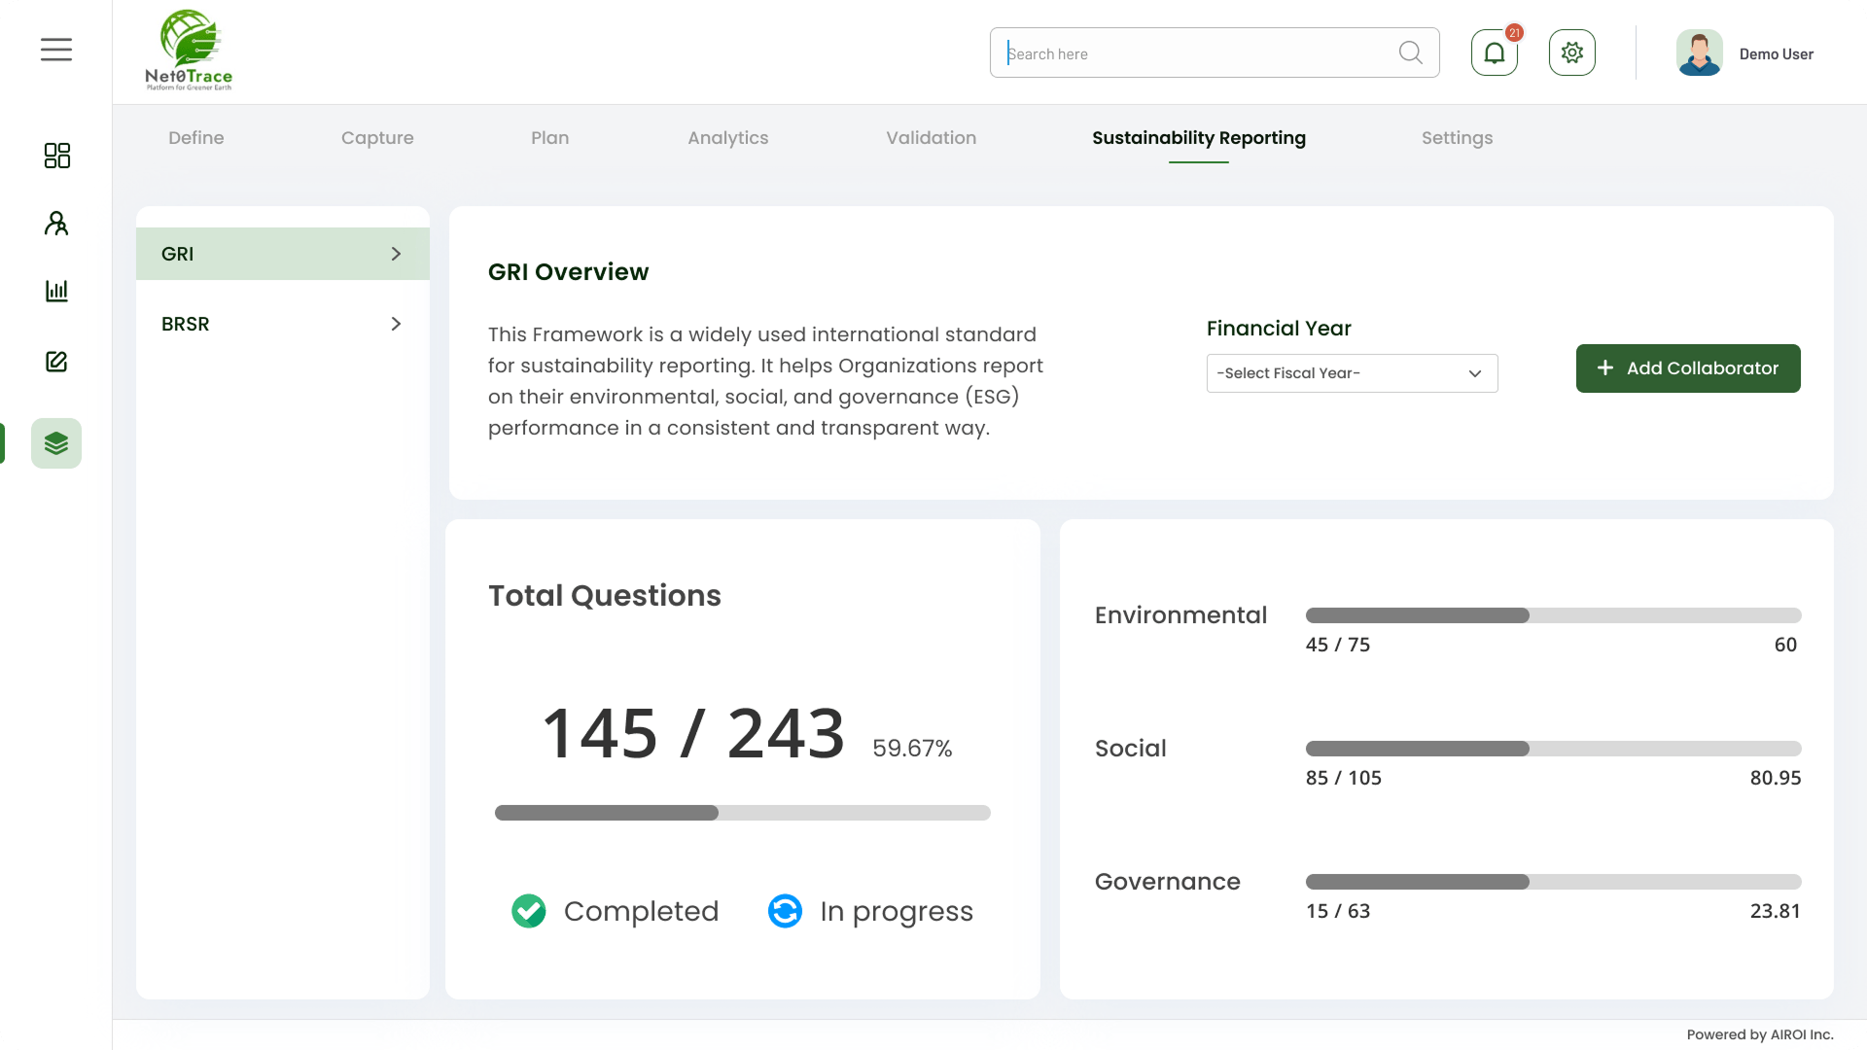Click the Environmental progress bar

click(1553, 615)
